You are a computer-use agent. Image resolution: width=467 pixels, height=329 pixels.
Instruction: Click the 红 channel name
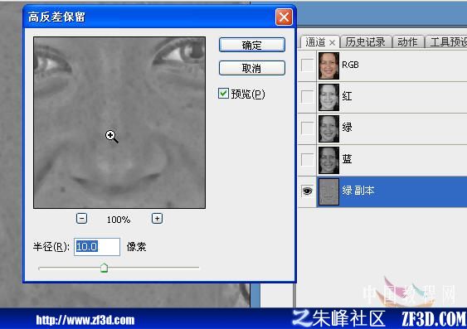point(347,96)
